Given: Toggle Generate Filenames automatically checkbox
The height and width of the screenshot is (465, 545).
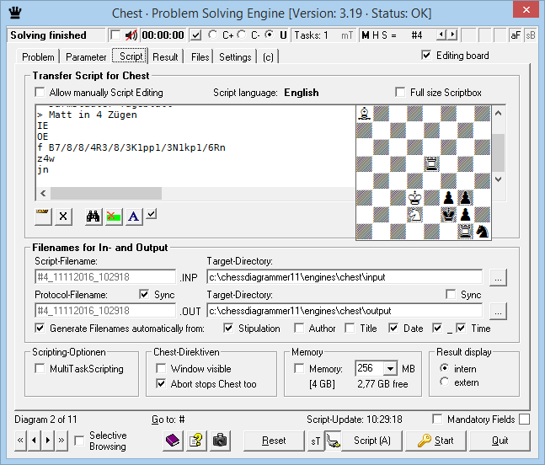Looking at the screenshot, I should 40,328.
